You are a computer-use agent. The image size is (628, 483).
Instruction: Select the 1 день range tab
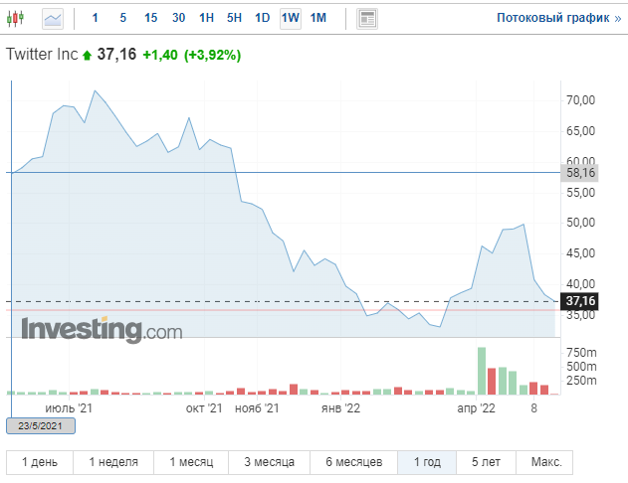pos(40,462)
